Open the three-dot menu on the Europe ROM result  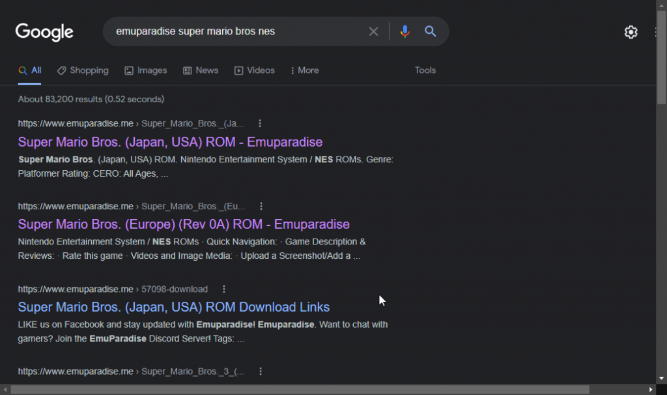[x=261, y=205]
